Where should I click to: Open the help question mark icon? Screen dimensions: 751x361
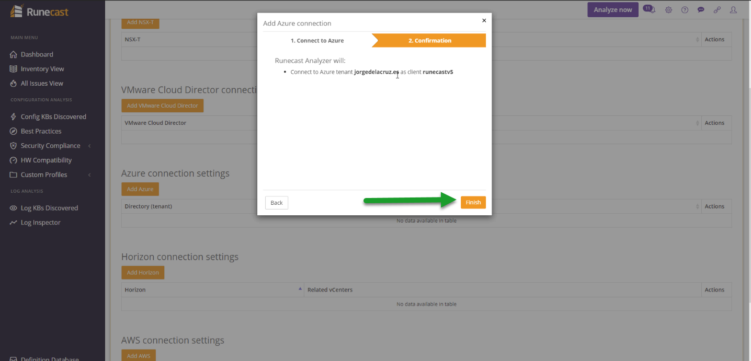click(x=685, y=10)
